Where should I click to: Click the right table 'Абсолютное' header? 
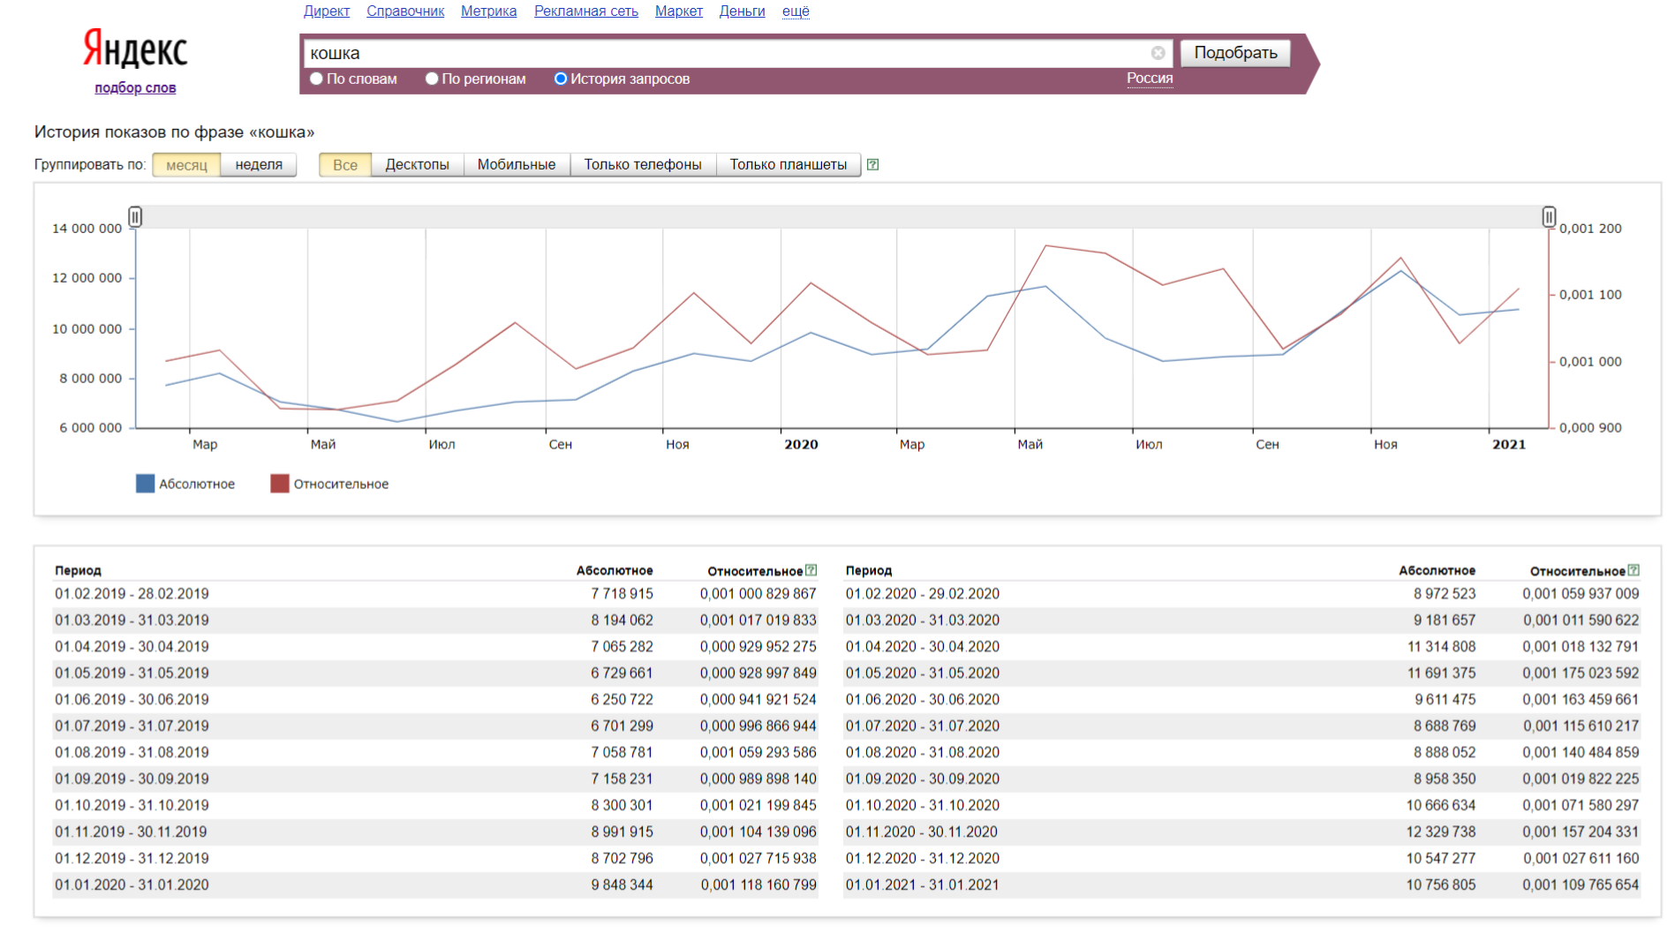pos(1437,571)
